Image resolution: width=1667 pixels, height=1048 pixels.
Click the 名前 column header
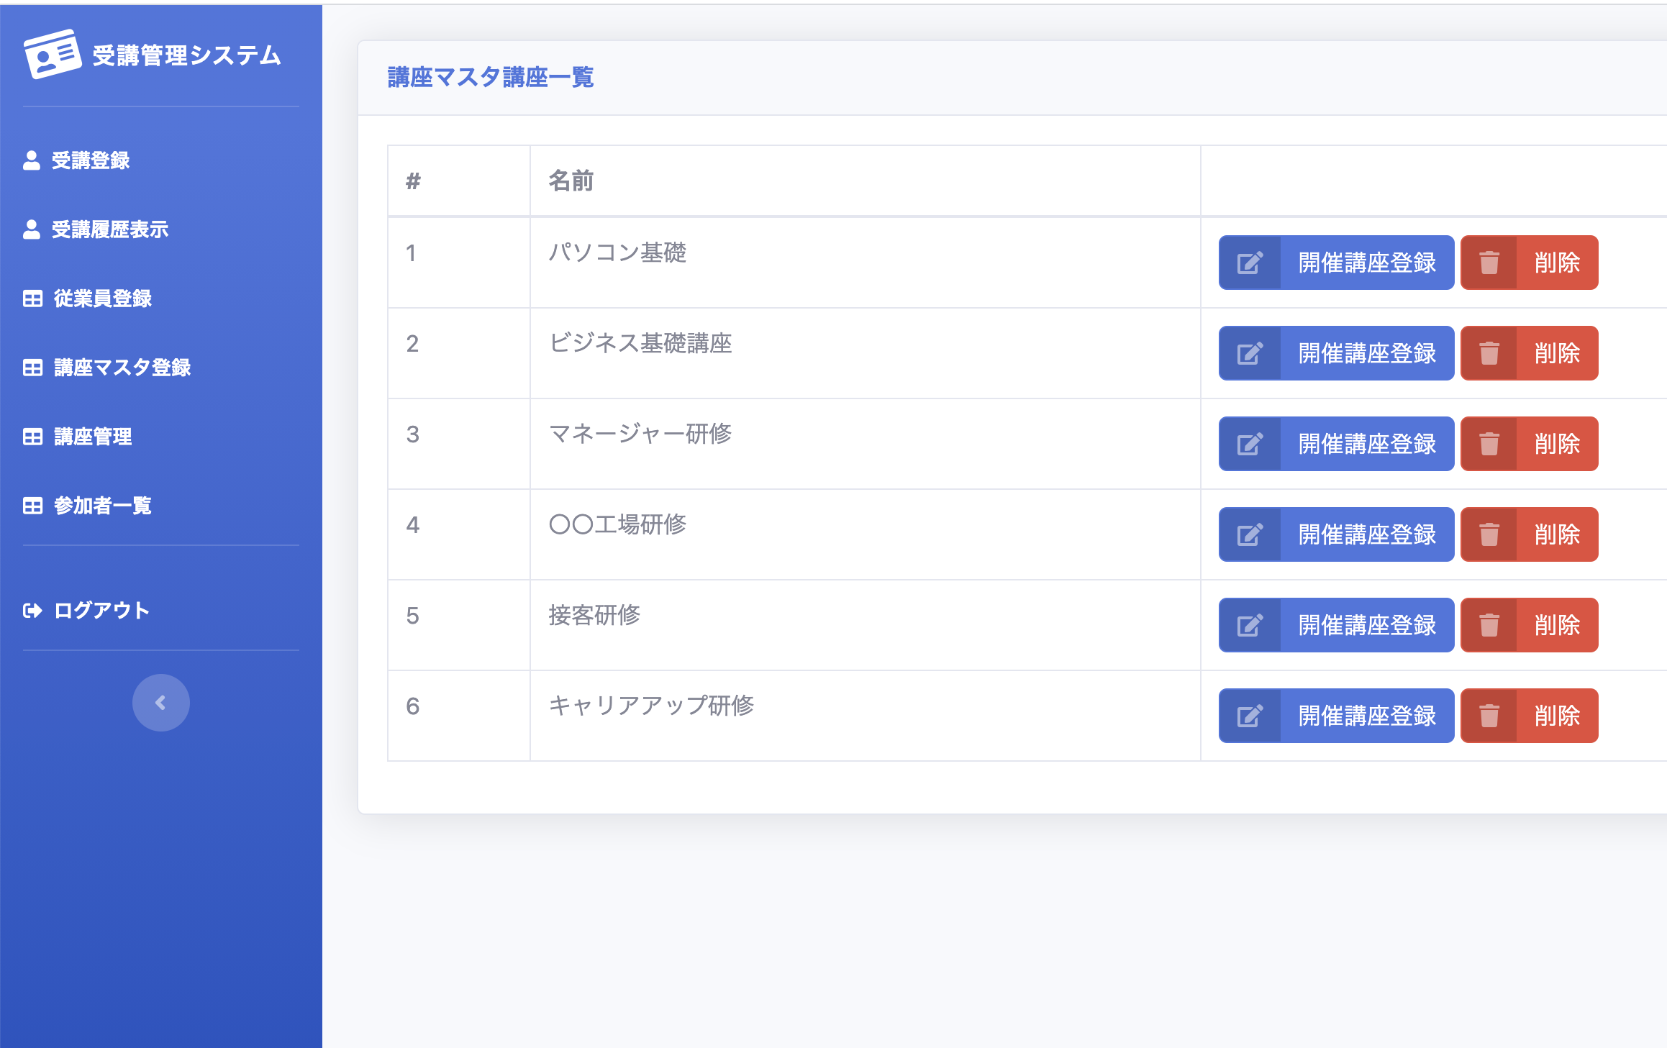click(571, 181)
